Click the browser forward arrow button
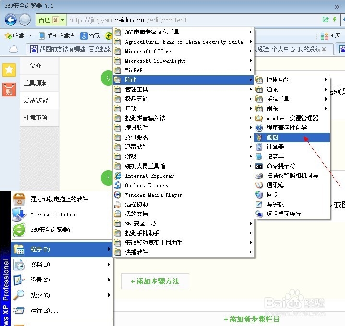The width and height of the screenshot is (345, 326). click(24, 20)
